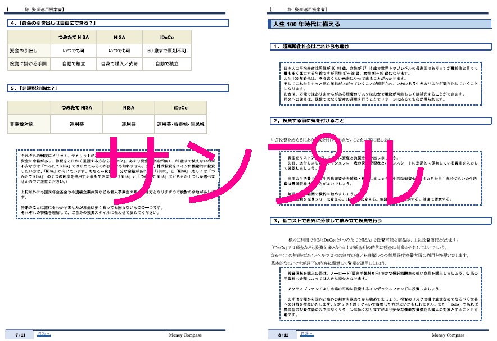Click the 8 / 11 page number
Image resolution: width=497 pixels, height=341 pixels.
(283, 335)
